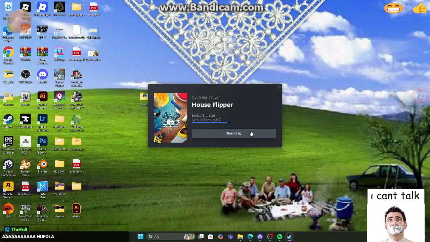This screenshot has width=430, height=242.
Task: Click the 'House Flipper' title in dialog
Action: point(212,105)
